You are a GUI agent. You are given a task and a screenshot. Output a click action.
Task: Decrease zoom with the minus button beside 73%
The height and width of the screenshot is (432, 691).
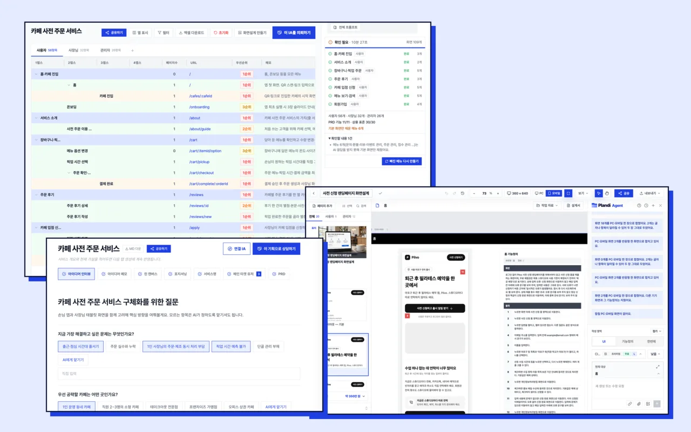click(x=473, y=193)
